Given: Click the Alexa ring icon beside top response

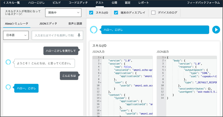Looking at the screenshot, I should pos(94,30).
